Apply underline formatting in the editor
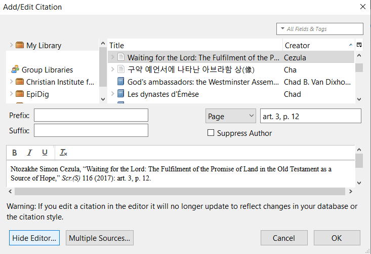371x254 pixels. (45, 153)
